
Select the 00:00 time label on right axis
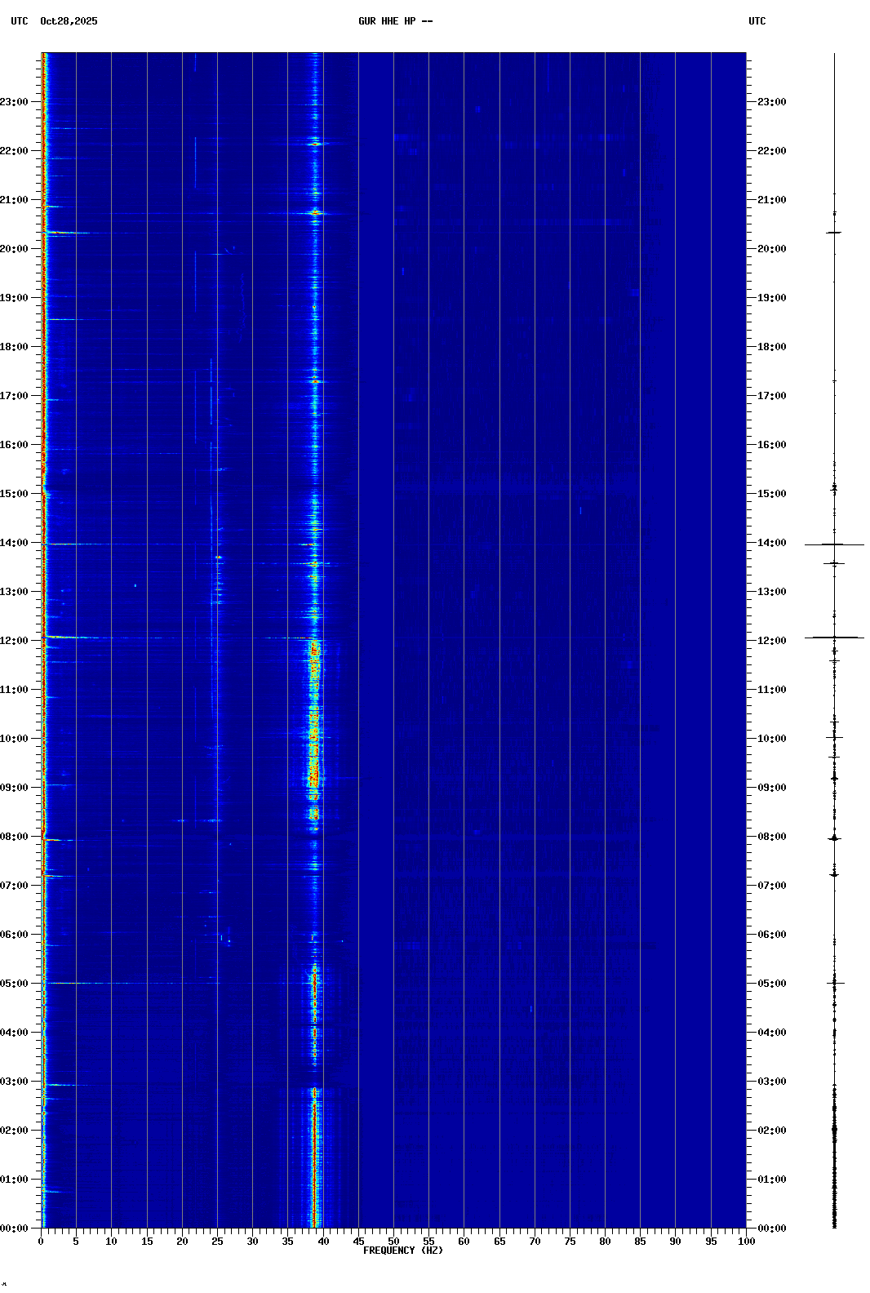click(771, 1229)
